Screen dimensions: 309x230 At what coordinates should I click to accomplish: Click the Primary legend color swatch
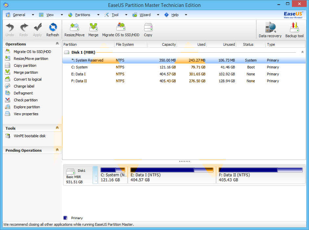click(65, 218)
